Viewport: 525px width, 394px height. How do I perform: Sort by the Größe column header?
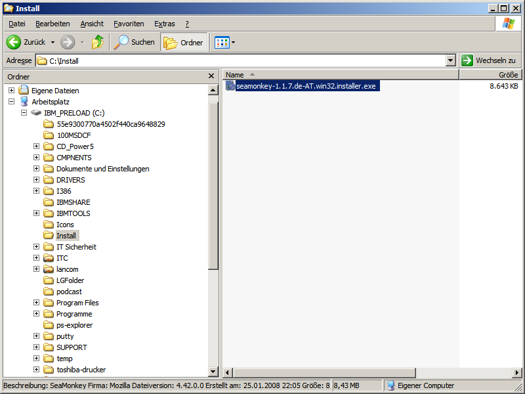pos(490,75)
